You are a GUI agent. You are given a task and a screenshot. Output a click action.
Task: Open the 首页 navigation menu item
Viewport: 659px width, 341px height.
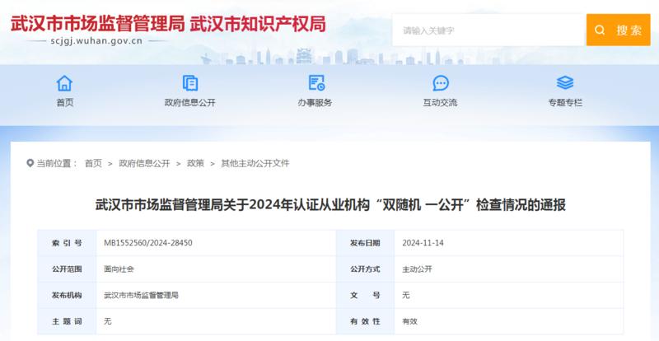pos(65,103)
